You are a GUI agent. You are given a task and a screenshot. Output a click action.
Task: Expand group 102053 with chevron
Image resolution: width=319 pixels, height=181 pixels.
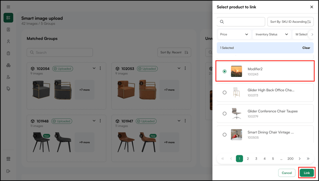coord(179,68)
